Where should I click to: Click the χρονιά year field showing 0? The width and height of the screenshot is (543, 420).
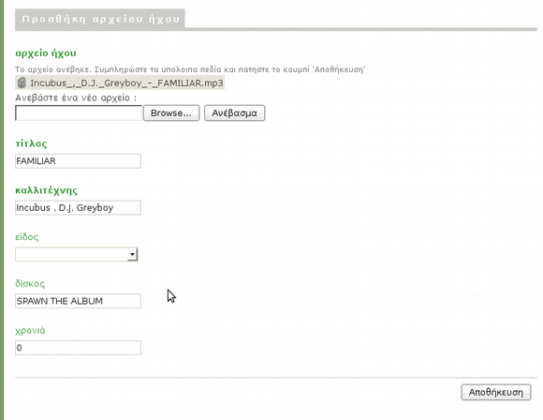pos(78,348)
